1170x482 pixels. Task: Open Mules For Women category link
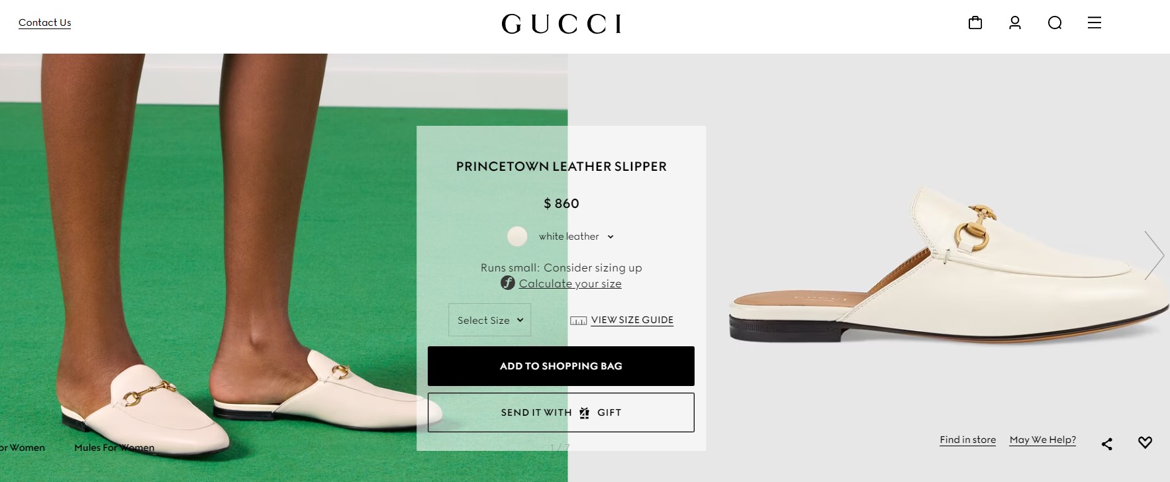click(114, 448)
